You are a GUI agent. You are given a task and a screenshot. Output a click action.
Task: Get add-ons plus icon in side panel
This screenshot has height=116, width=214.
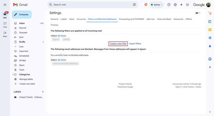pos(210,67)
